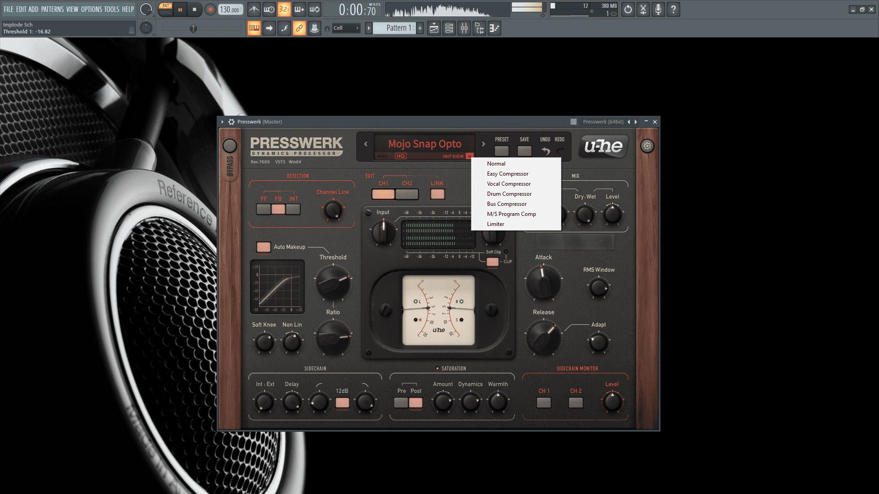Toggle the recording countdown button
Screen dimensions: 879x494
coord(284,9)
